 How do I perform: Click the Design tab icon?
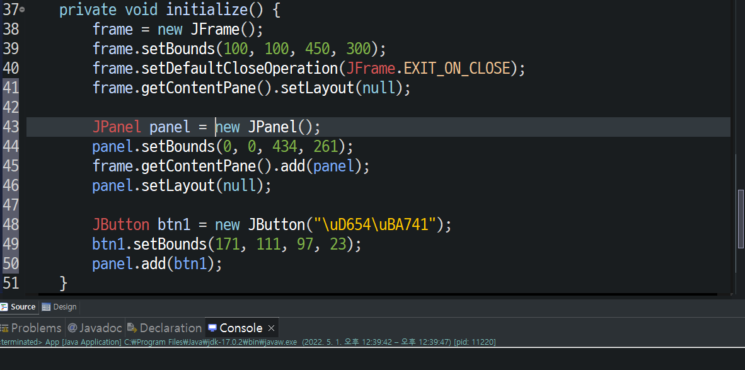pyautogui.click(x=46, y=307)
